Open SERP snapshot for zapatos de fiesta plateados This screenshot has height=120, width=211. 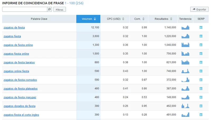point(201,89)
